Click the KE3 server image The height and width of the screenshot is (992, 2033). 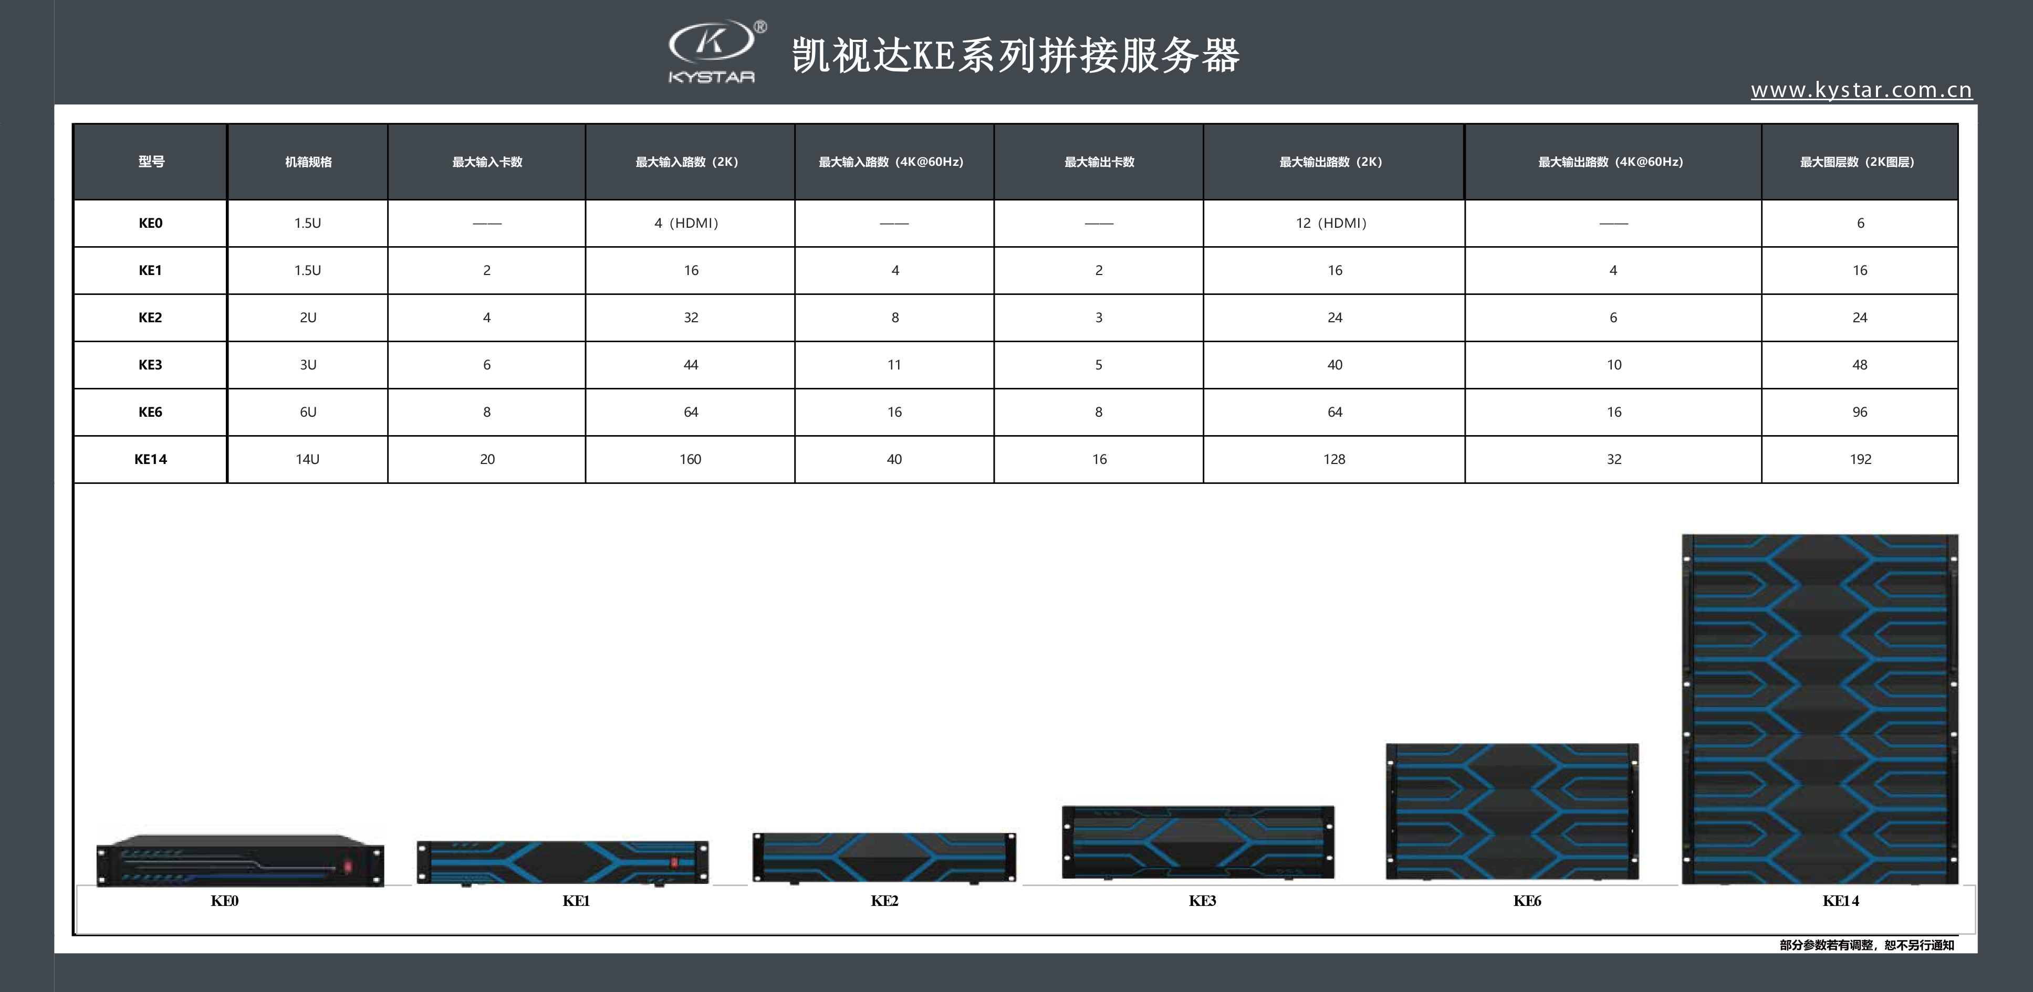(1198, 842)
